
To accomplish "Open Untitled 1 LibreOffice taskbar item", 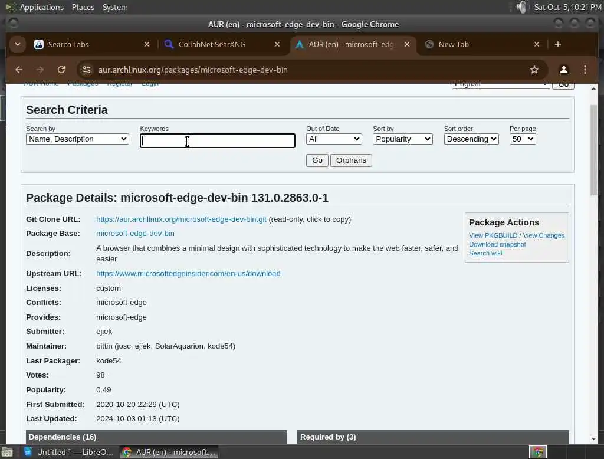I will (x=70, y=452).
